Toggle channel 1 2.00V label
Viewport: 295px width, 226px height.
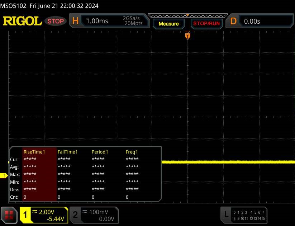click(x=47, y=212)
